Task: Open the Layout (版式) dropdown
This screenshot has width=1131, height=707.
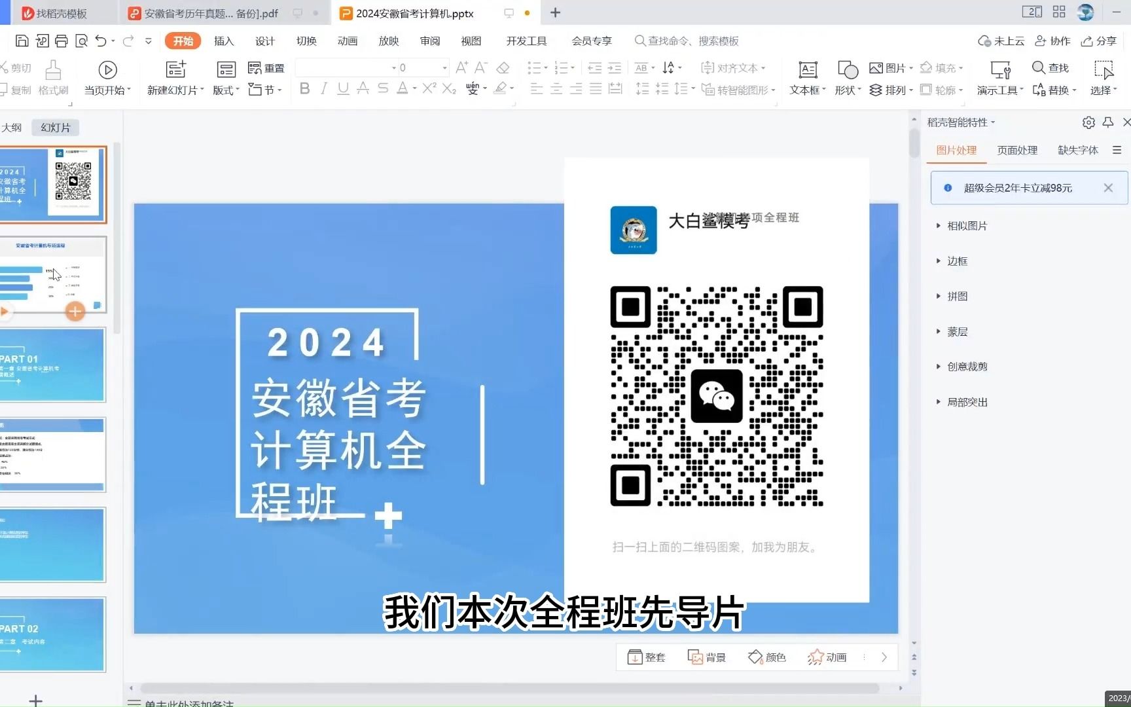Action: point(226,90)
